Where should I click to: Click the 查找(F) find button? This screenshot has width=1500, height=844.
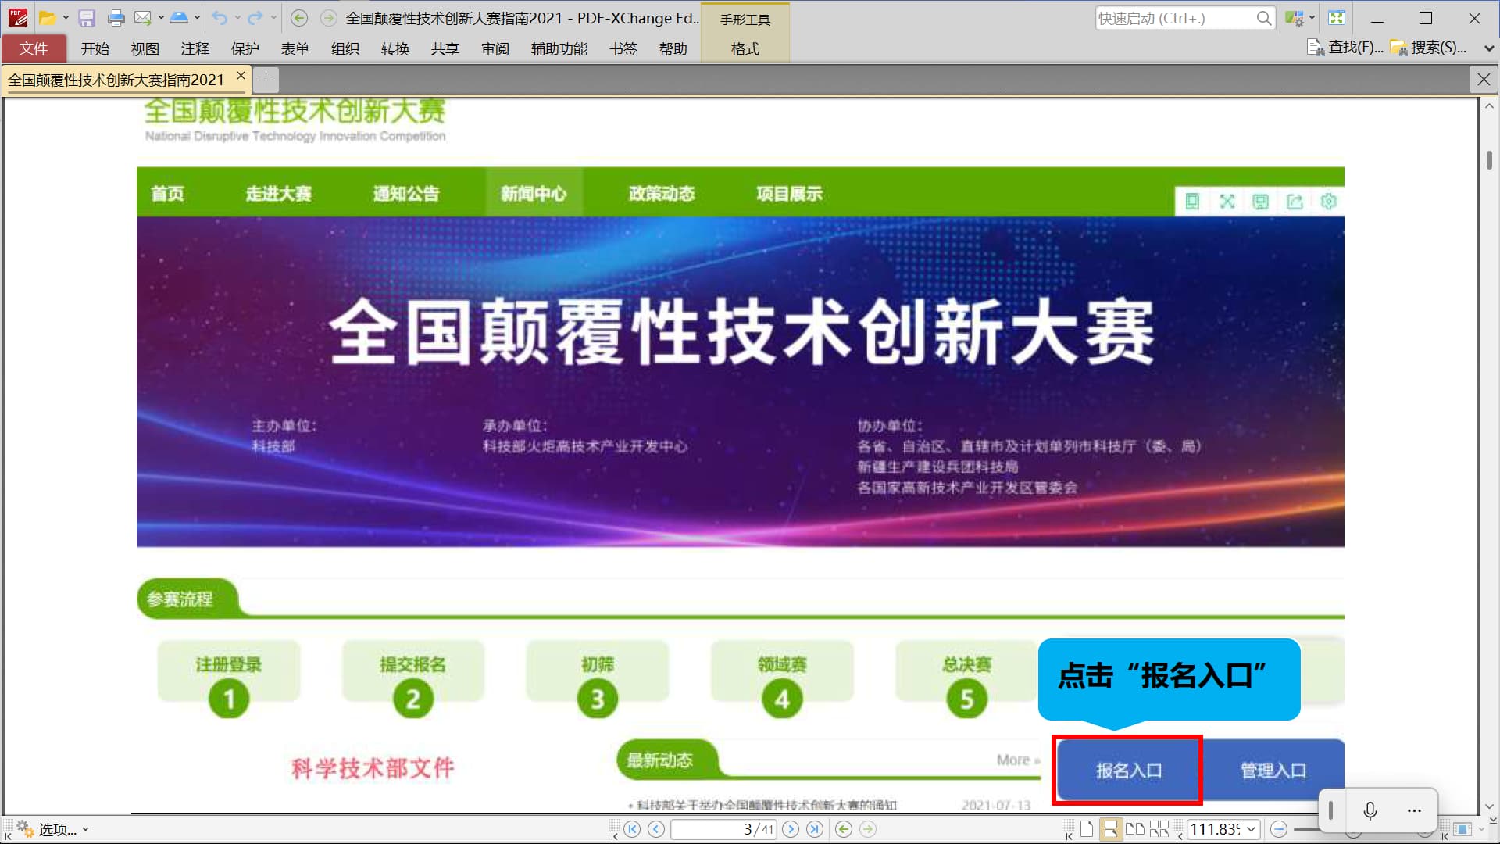coord(1345,48)
